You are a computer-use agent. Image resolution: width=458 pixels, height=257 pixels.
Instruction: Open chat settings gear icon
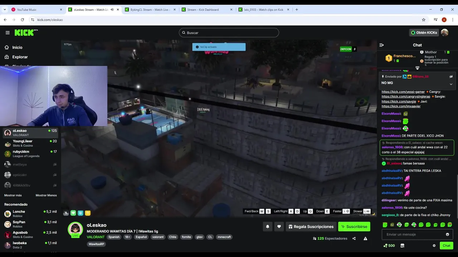[434, 246]
